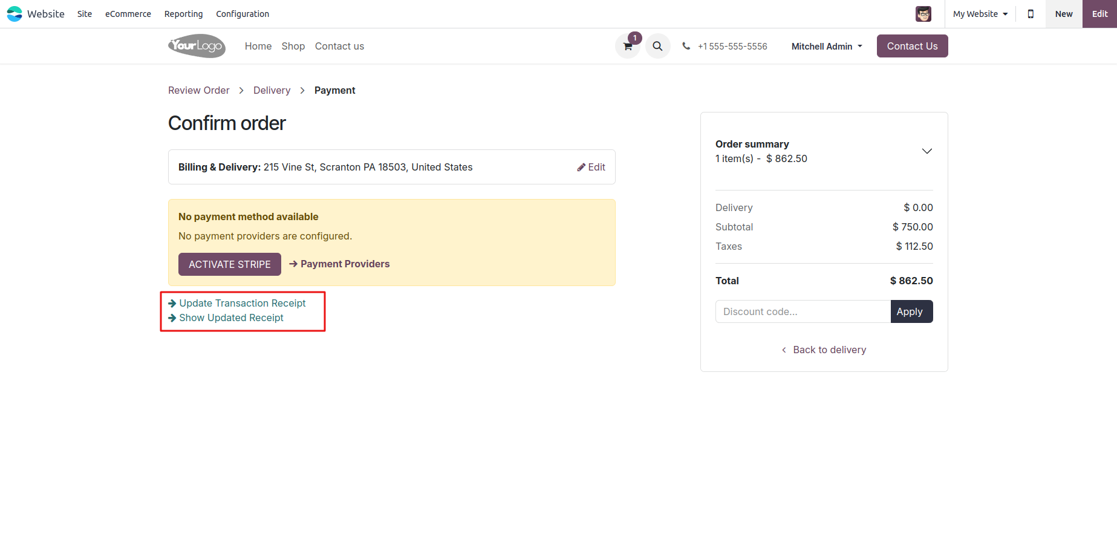Click the ACTIVATE STRIPE button
1117x557 pixels.
[x=229, y=264]
